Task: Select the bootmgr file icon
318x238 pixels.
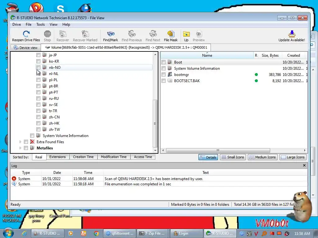Action: [x=170, y=74]
